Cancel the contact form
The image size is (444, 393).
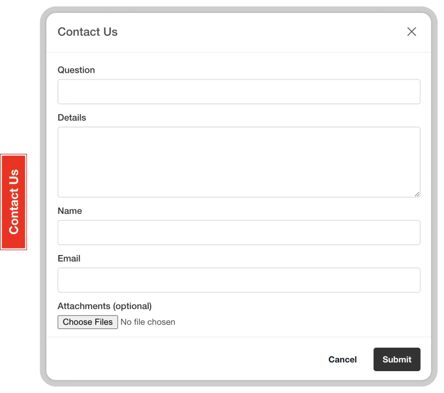[x=343, y=359]
